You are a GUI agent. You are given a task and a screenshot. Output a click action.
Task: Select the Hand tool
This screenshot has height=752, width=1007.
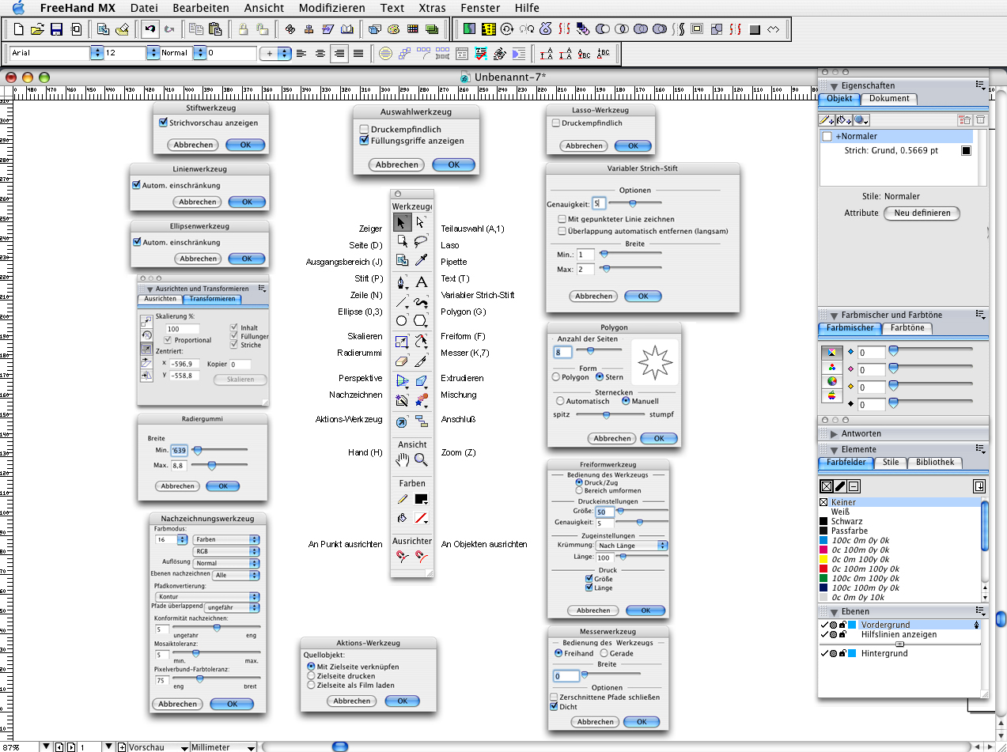coord(402,459)
